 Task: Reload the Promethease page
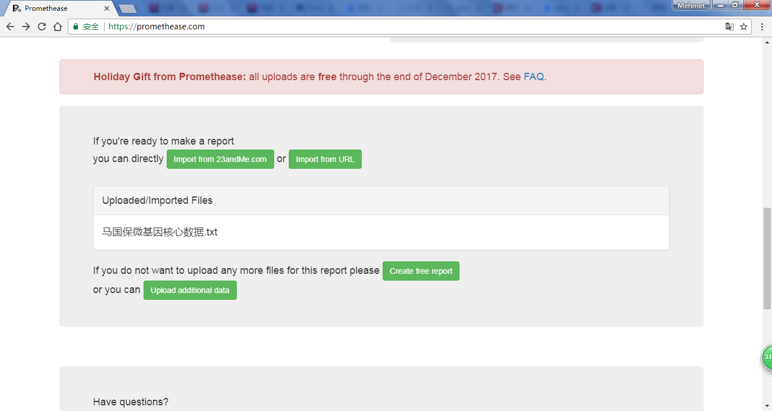[x=42, y=27]
